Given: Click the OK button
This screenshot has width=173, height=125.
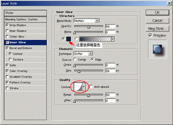Looking at the screenshot, I should tap(157, 13).
